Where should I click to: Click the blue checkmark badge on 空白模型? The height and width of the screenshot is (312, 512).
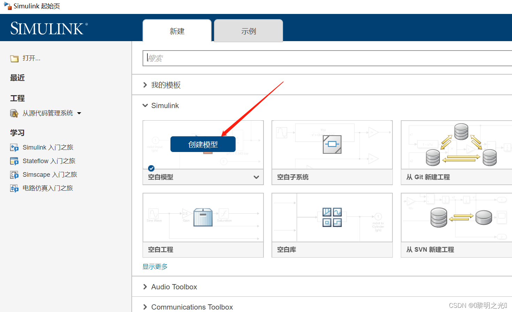(x=151, y=168)
